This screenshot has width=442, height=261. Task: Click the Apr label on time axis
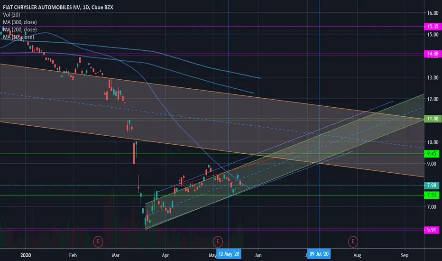pos(165,255)
